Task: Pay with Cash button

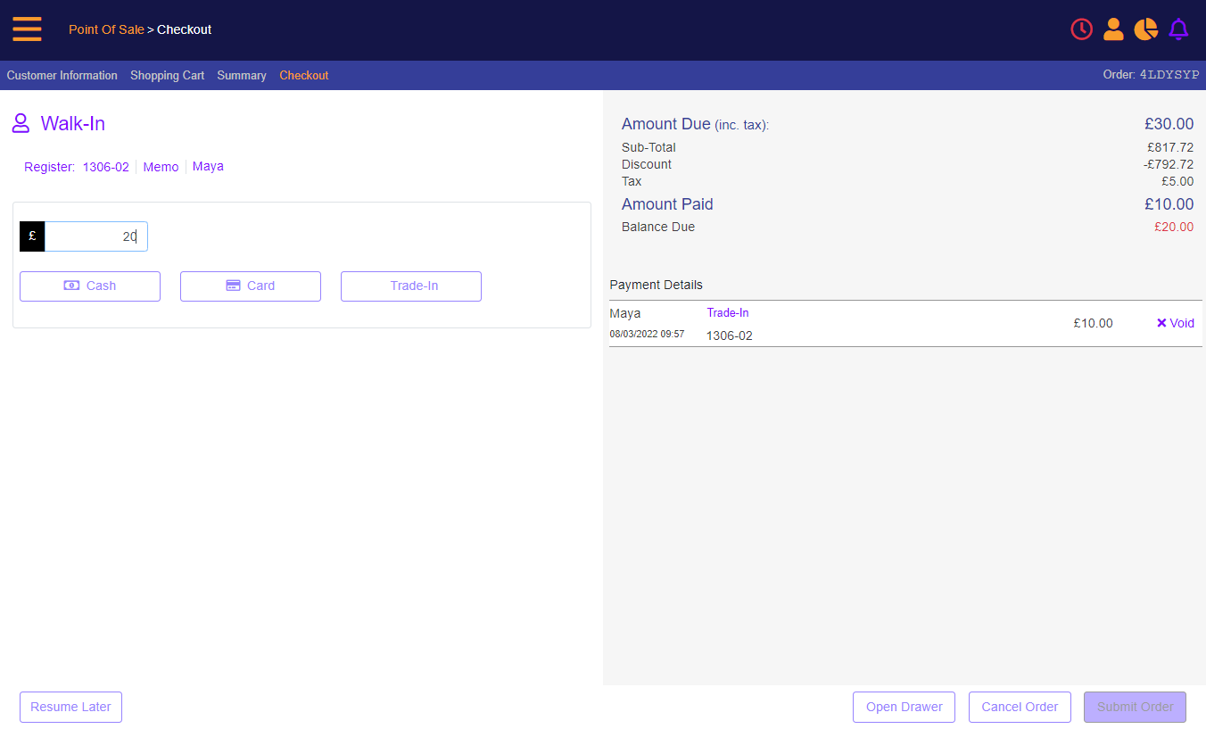Action: coord(90,286)
